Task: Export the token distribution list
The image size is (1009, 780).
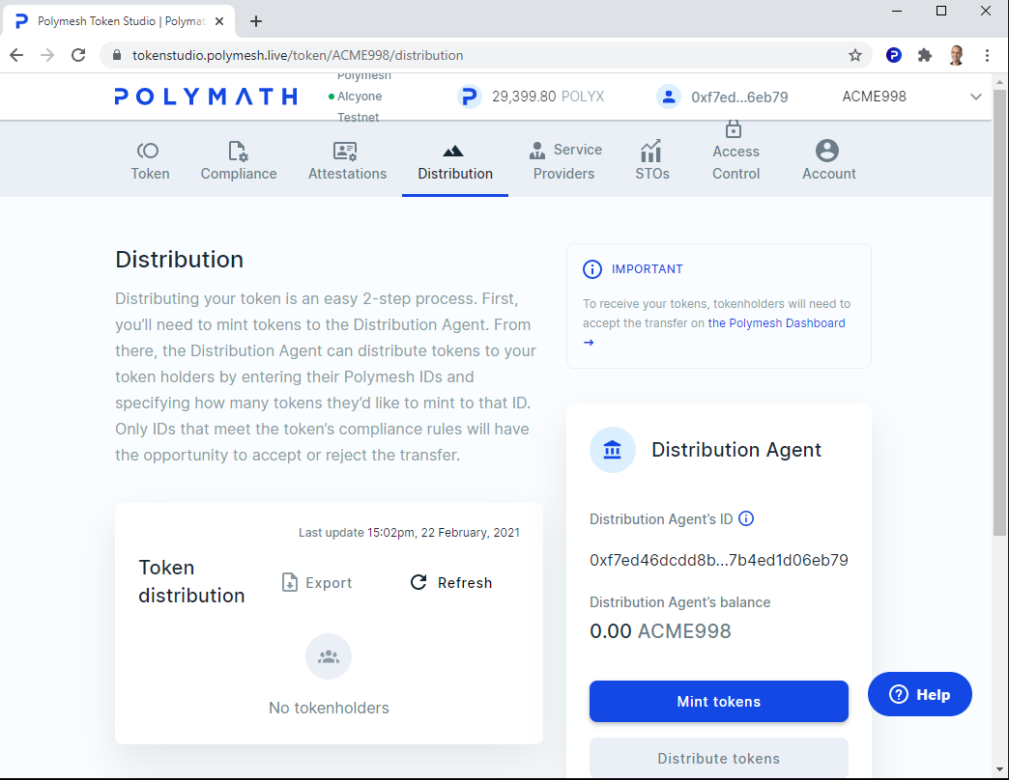Action: click(x=317, y=583)
